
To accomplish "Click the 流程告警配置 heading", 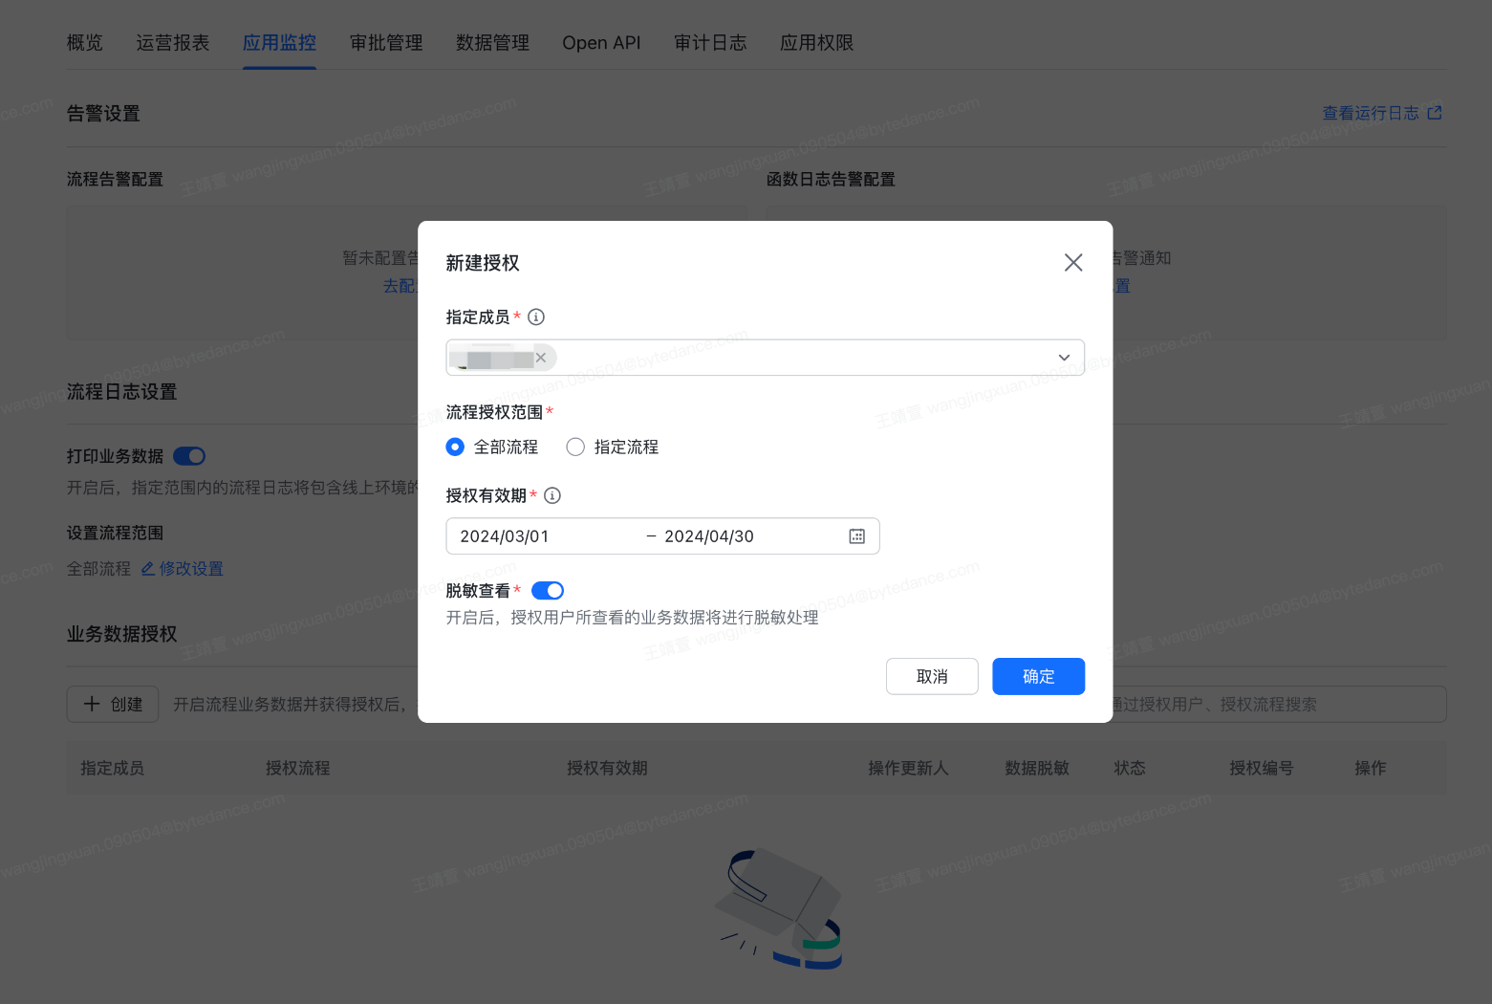I will coord(115,179).
